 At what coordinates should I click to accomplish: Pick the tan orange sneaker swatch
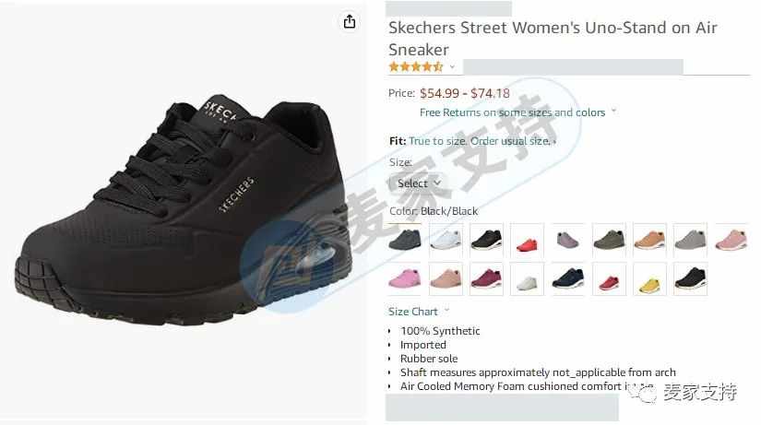649,240
